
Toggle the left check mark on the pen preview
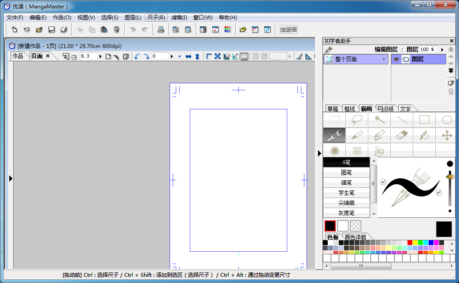coord(383,182)
